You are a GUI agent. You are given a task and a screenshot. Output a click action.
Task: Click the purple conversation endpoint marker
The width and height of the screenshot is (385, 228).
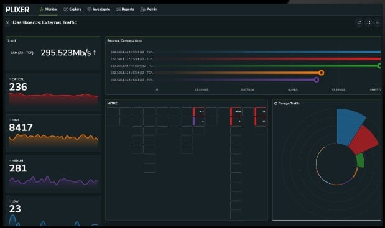tap(316, 80)
